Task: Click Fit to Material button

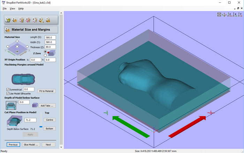Action: (46, 91)
